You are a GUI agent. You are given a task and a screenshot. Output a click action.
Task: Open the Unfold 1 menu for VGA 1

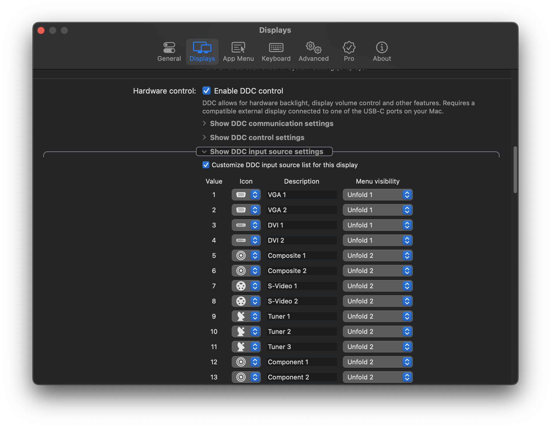(x=378, y=195)
